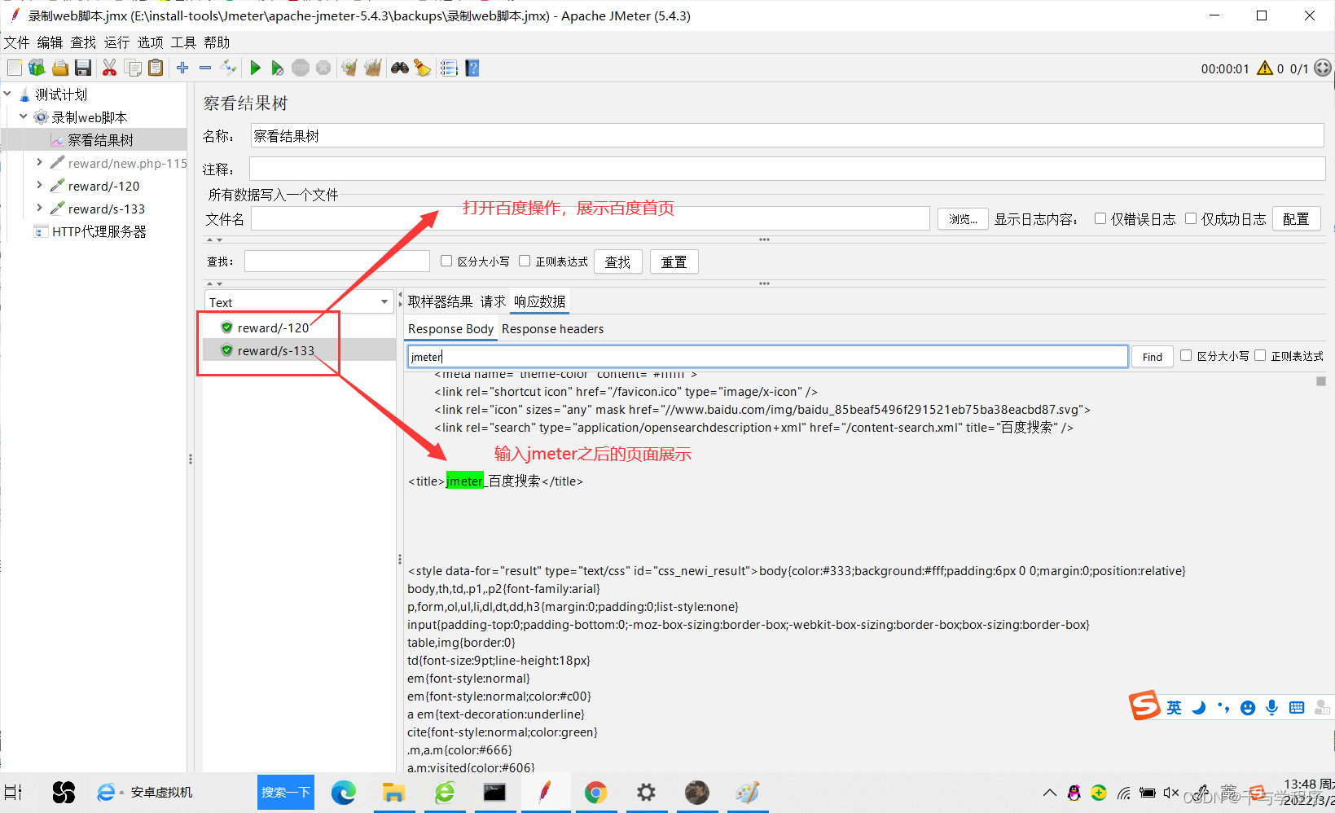Open the templates icon
The height and width of the screenshot is (813, 1335).
pyautogui.click(x=37, y=68)
